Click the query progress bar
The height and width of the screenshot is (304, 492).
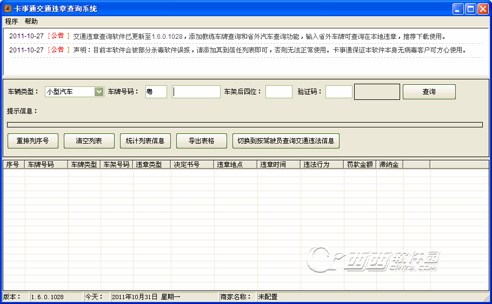coord(245,125)
